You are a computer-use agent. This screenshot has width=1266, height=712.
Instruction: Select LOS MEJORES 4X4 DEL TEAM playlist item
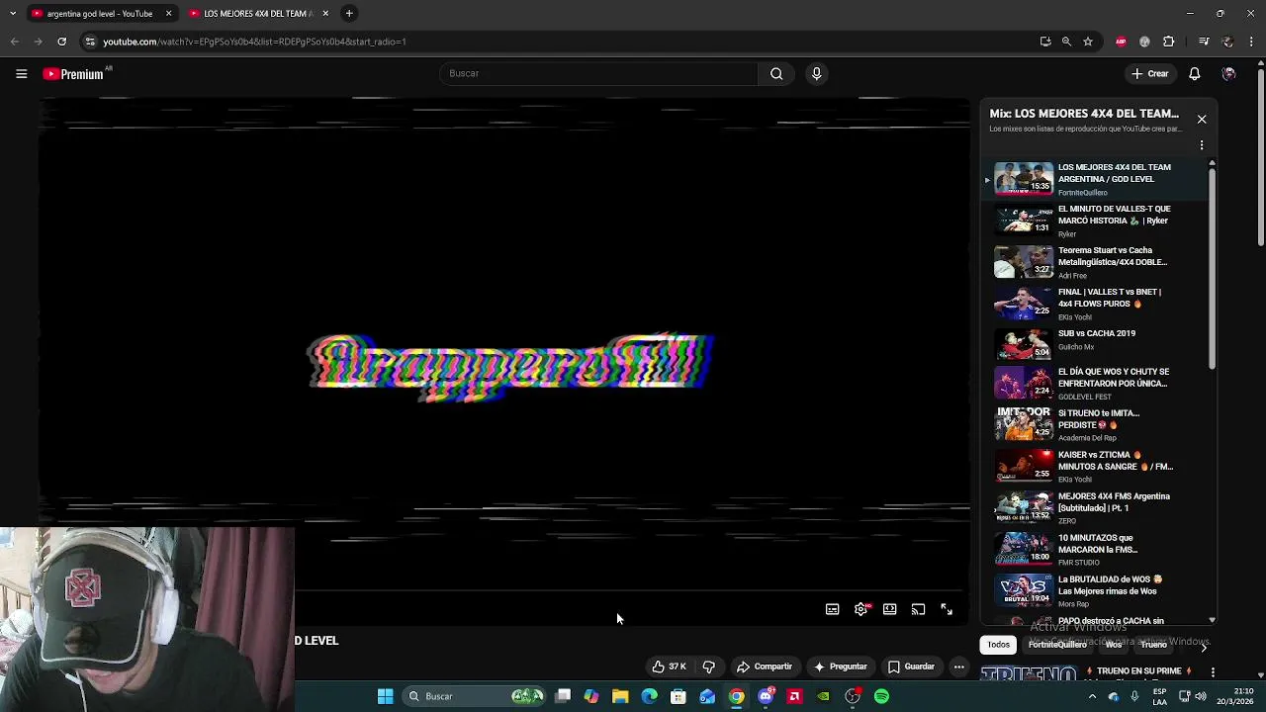coord(1096,179)
